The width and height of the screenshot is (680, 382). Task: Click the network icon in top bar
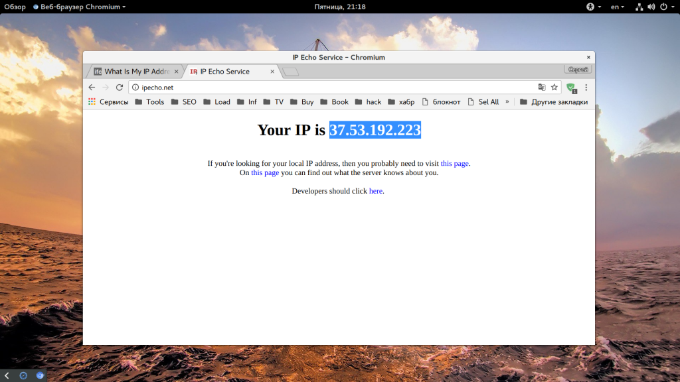639,7
